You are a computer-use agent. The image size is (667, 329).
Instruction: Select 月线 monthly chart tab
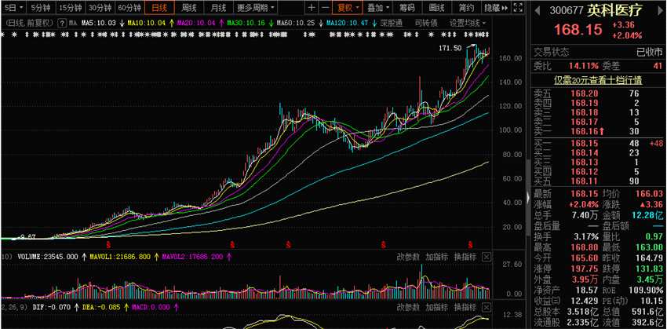pos(219,7)
